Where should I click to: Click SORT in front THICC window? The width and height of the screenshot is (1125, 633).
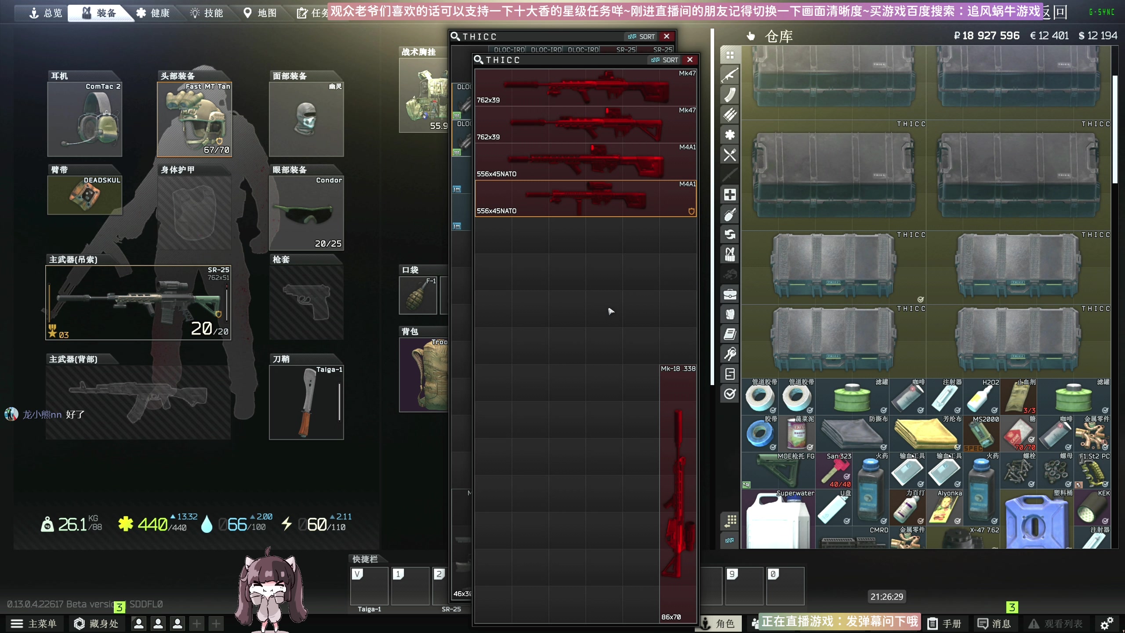665,60
